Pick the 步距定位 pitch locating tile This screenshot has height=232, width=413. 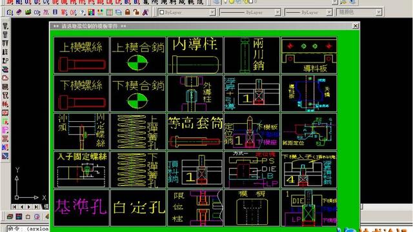(309, 131)
